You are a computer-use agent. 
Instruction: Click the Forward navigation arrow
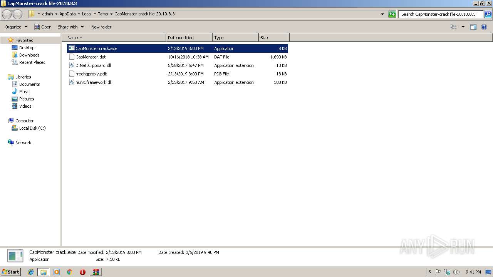[17, 14]
